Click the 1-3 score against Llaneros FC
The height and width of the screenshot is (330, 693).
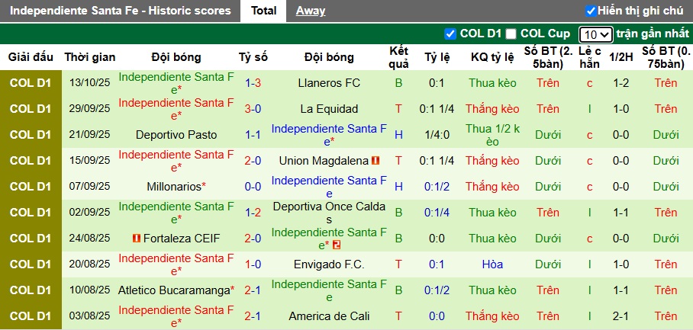[253, 83]
